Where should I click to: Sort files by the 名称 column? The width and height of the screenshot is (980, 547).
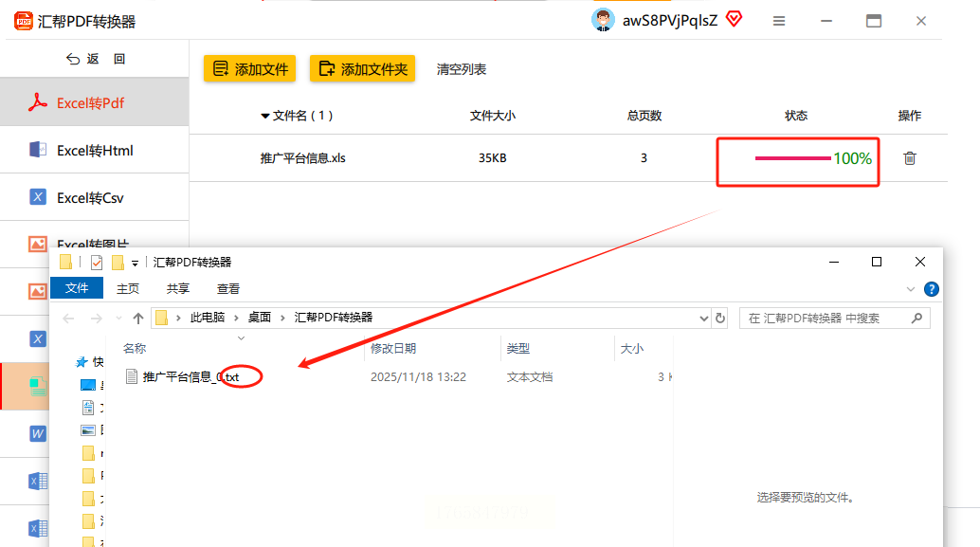[x=135, y=348]
